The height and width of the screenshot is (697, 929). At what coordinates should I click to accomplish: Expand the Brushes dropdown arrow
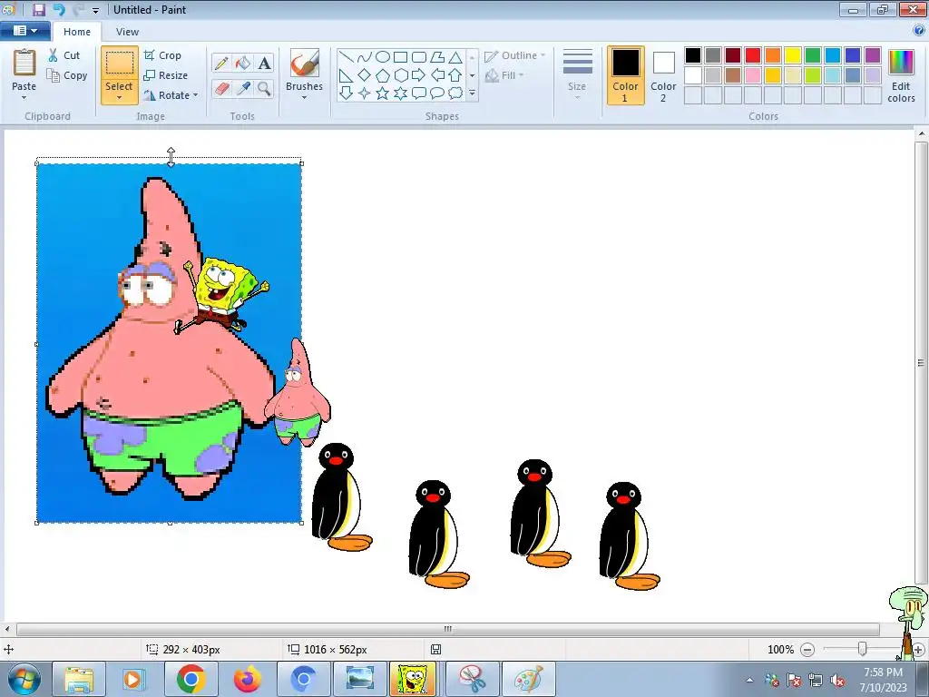click(x=305, y=98)
